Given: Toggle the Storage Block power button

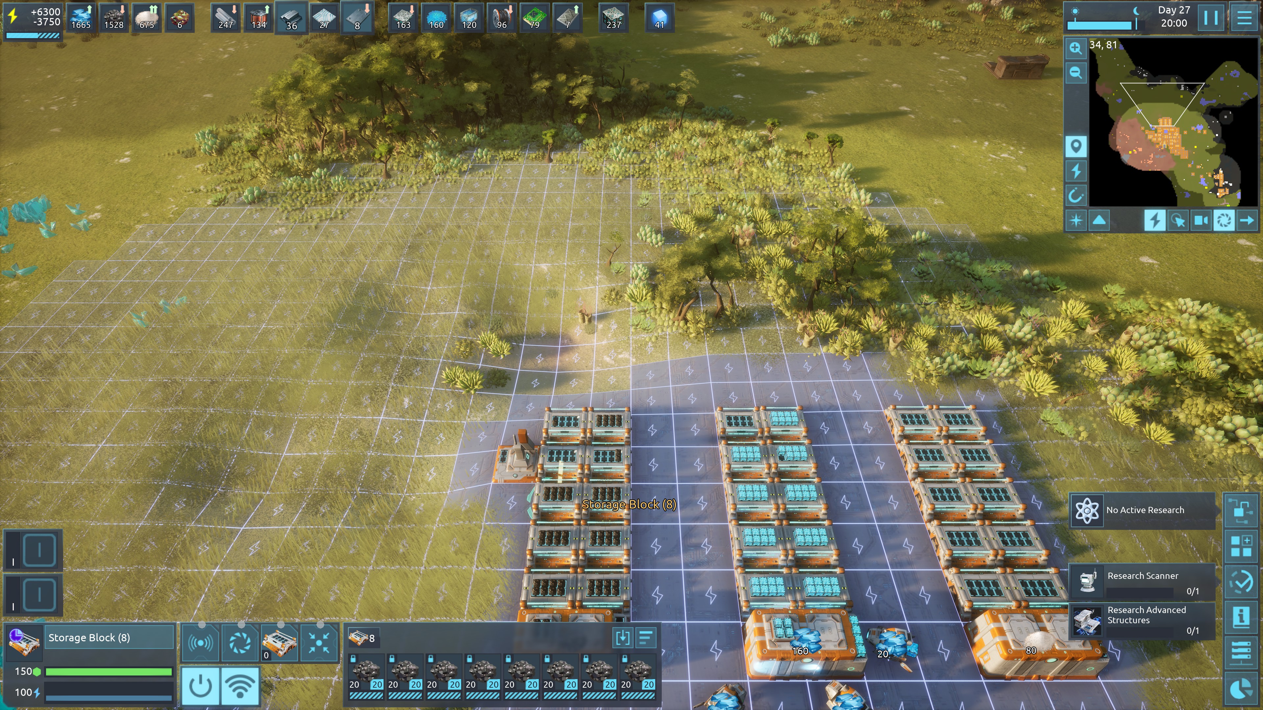Looking at the screenshot, I should pos(201,686).
